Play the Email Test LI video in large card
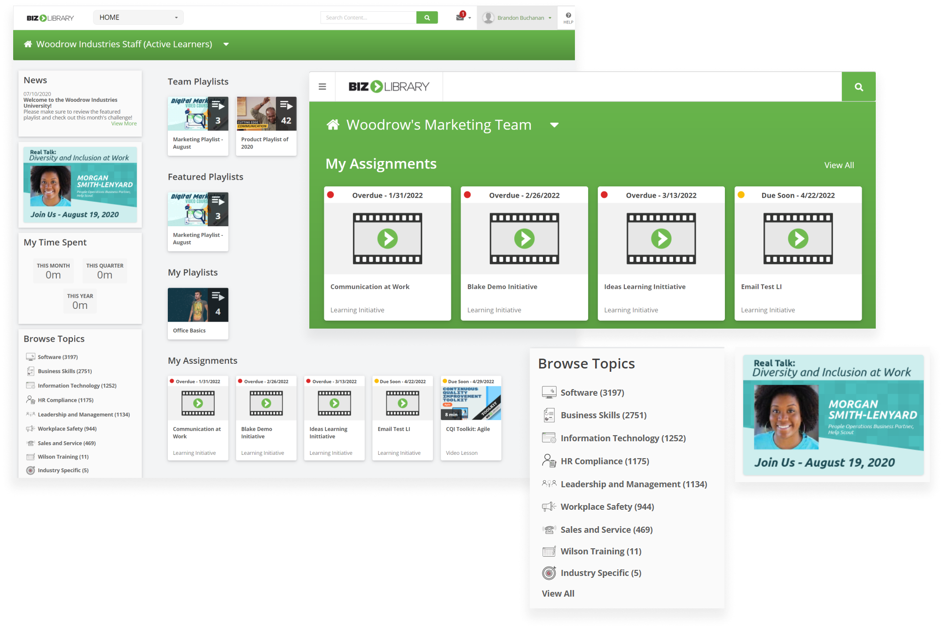Image resolution: width=943 pixels, height=629 pixels. (798, 238)
